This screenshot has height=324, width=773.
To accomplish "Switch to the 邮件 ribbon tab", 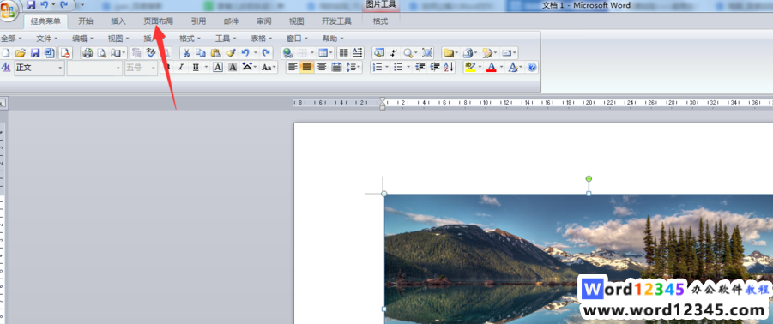I will (231, 21).
